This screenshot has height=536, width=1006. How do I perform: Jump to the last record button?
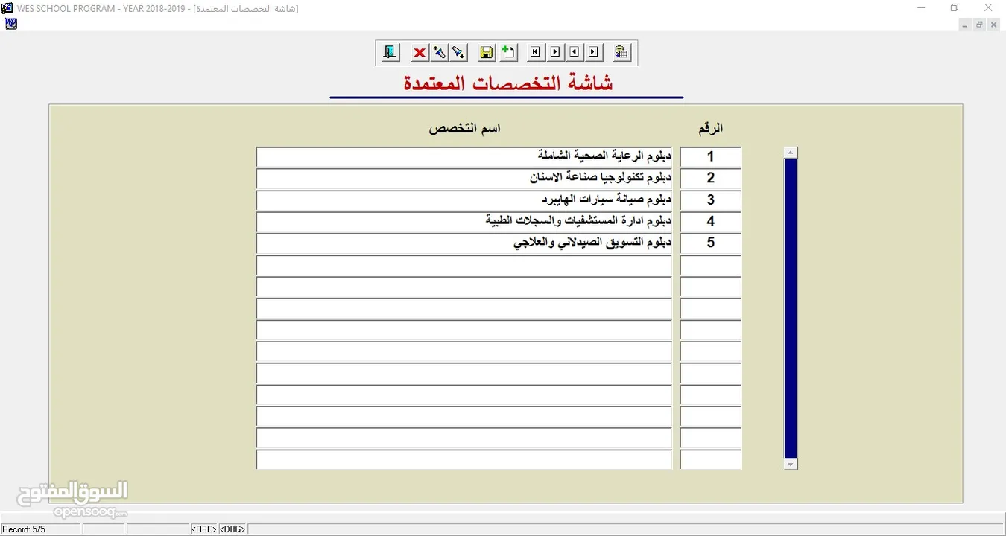[593, 52]
